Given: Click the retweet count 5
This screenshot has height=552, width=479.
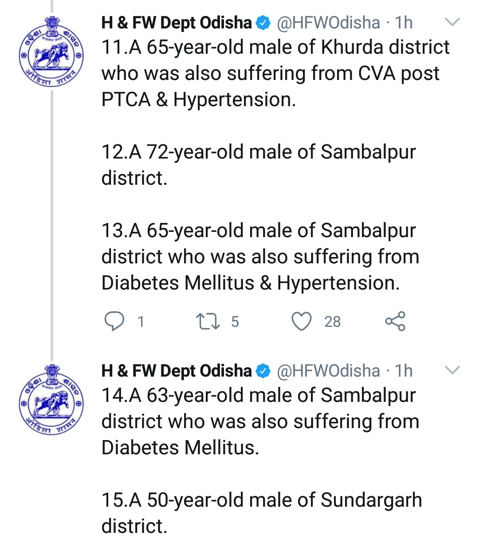Looking at the screenshot, I should [235, 322].
